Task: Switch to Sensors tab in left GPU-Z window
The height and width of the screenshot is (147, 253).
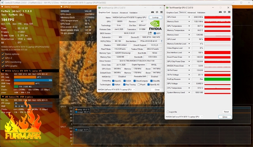Action: 115,13
